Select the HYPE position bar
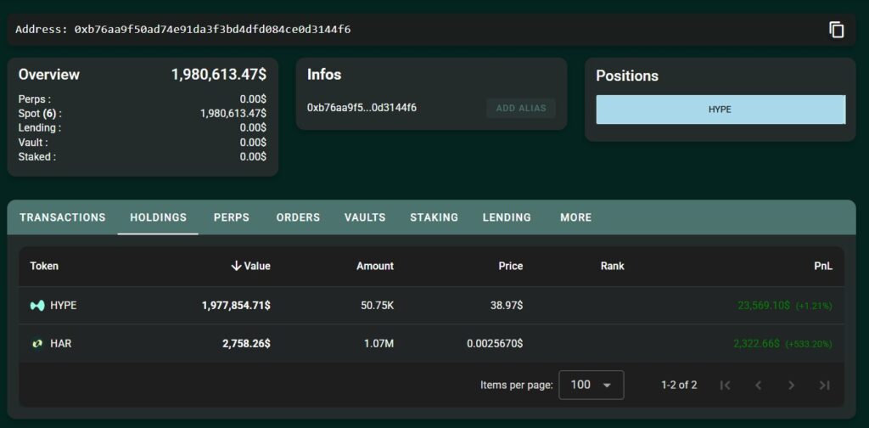Image resolution: width=869 pixels, height=428 pixels. click(x=720, y=110)
